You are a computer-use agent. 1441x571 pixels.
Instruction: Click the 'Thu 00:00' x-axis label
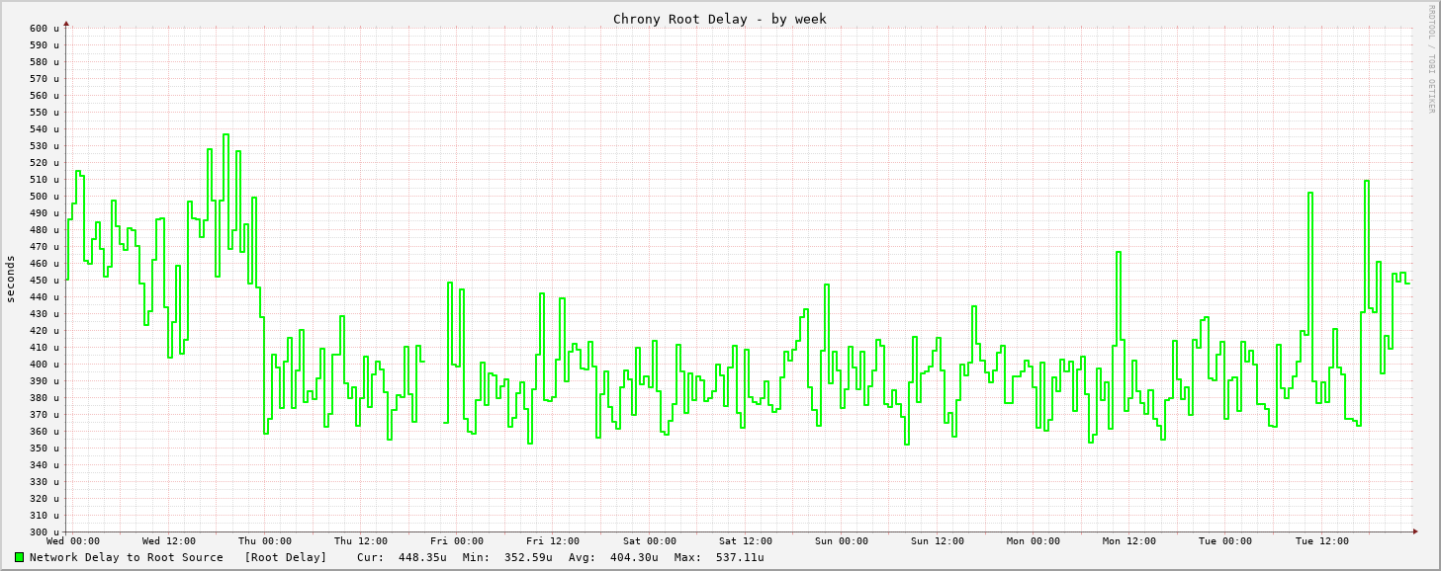265,541
